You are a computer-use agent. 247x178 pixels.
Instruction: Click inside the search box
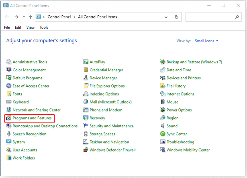coord(212,17)
